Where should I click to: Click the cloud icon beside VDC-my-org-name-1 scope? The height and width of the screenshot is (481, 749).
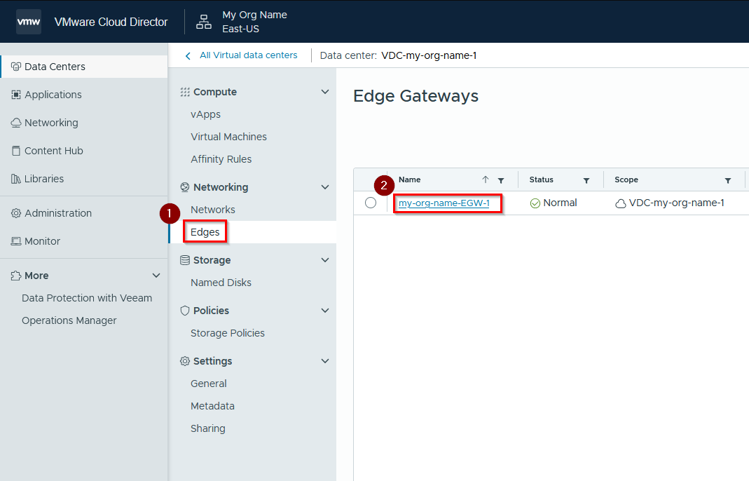pyautogui.click(x=621, y=203)
